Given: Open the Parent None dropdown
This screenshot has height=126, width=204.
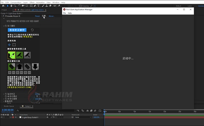Looking at the screenshot, I should coord(83,117).
